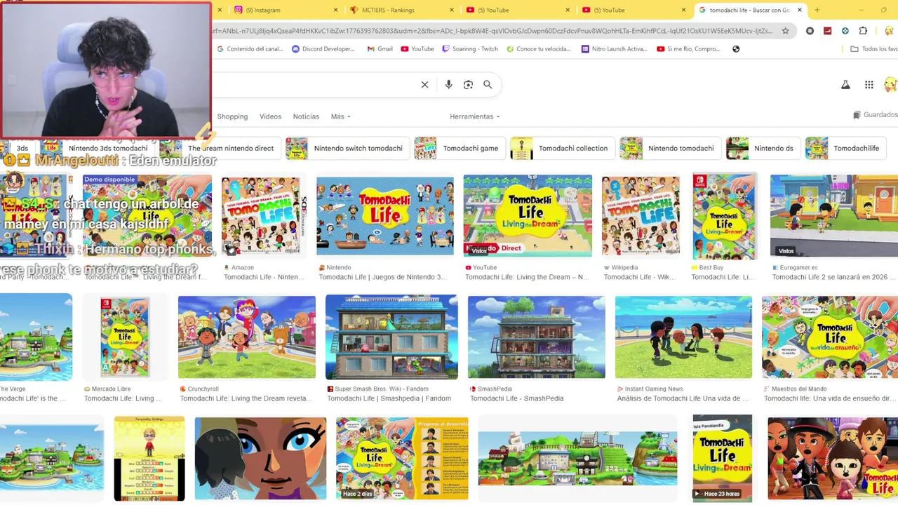The height and width of the screenshot is (505, 898).
Task: Open the Google account avatar
Action: 890,85
